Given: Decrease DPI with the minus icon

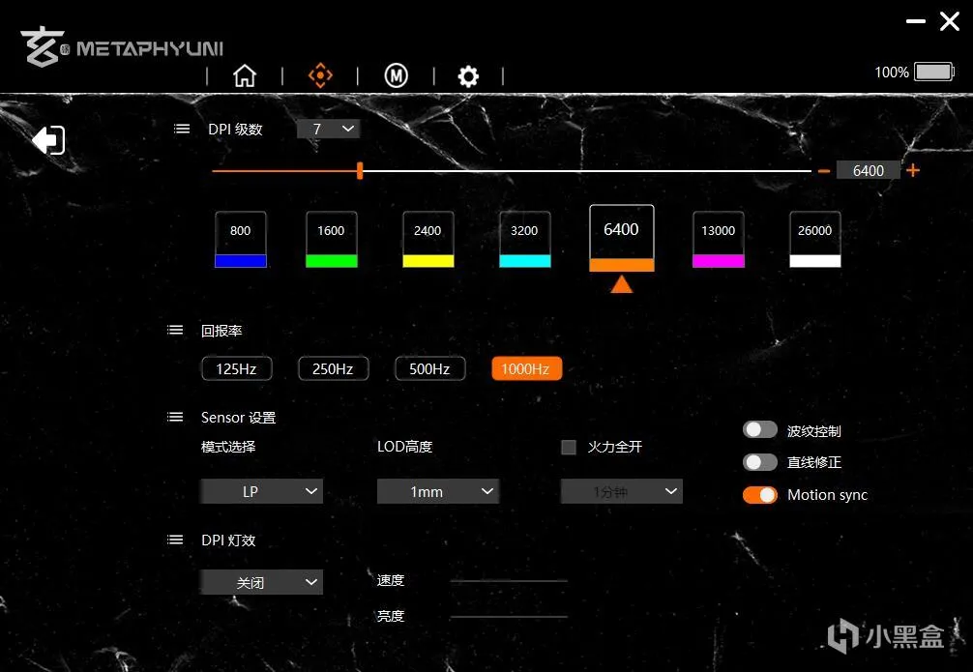Looking at the screenshot, I should [x=824, y=170].
